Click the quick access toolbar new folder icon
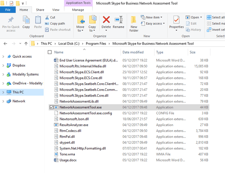The width and height of the screenshot is (225, 173). 18,3
